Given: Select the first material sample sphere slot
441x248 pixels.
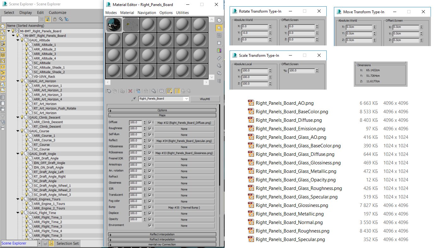Looking at the screenshot, I should (x=114, y=25).
